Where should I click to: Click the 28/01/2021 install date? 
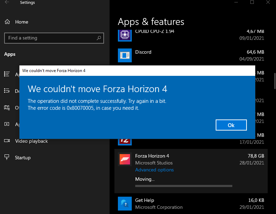coord(252,163)
